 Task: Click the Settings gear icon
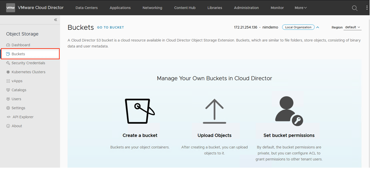(8, 108)
